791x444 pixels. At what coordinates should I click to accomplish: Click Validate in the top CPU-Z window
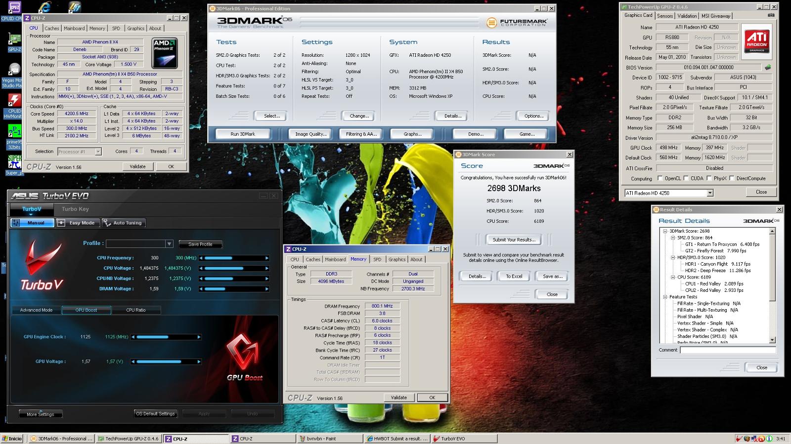click(137, 166)
